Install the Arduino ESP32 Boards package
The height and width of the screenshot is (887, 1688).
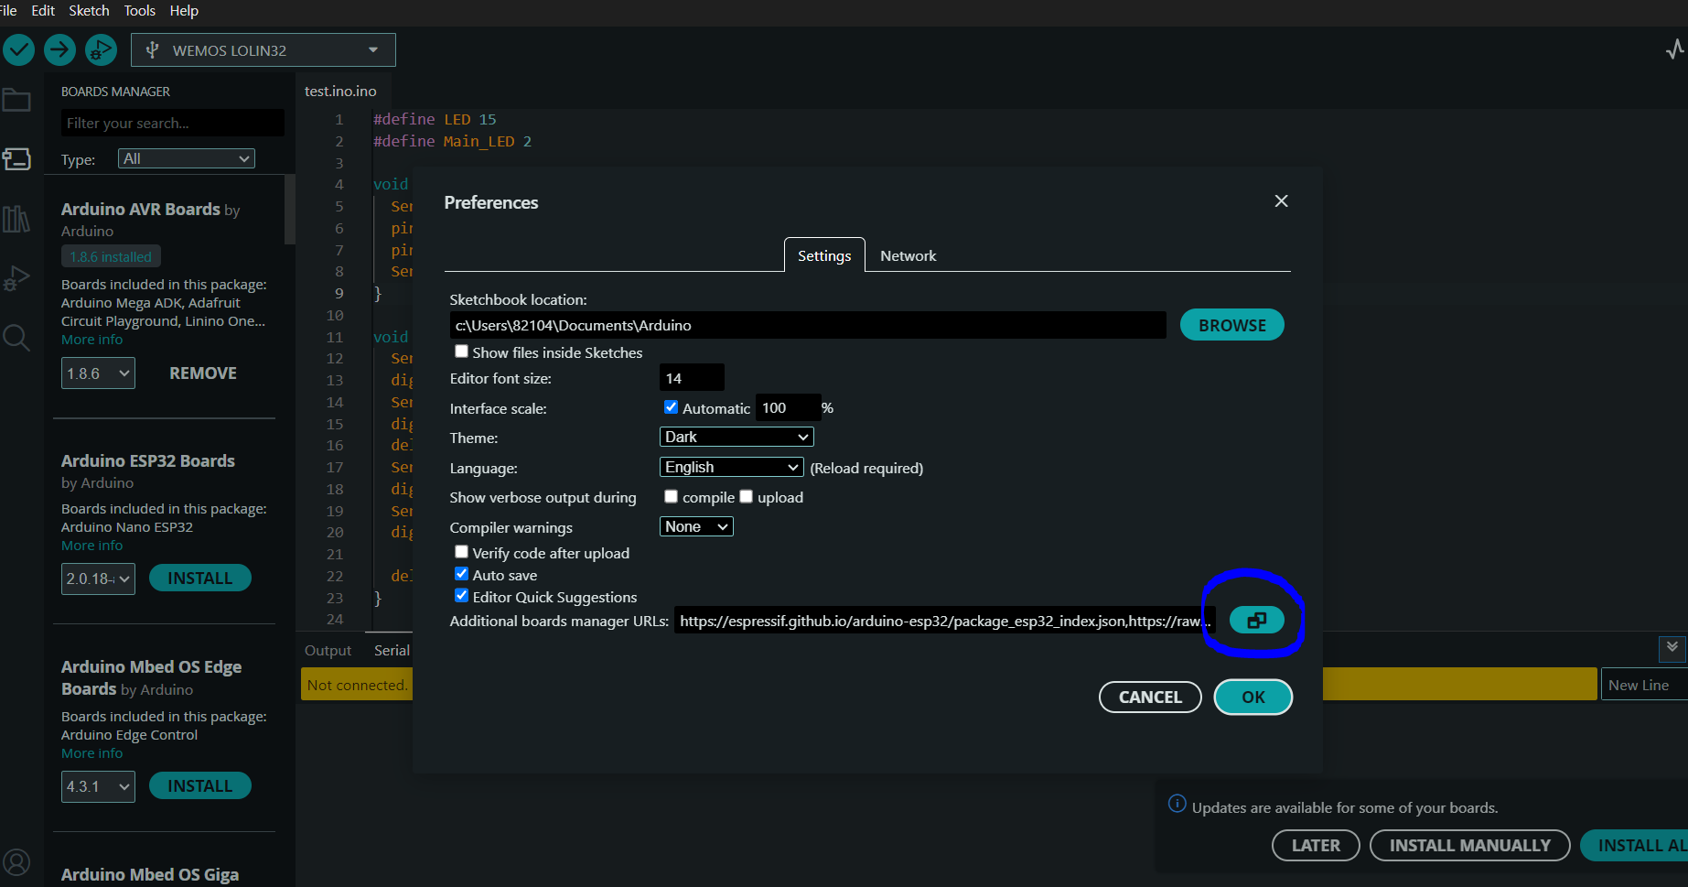coord(199,579)
